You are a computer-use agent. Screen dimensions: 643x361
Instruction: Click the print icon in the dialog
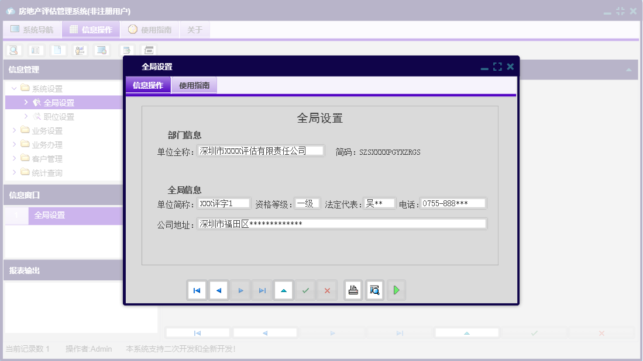[x=353, y=290]
